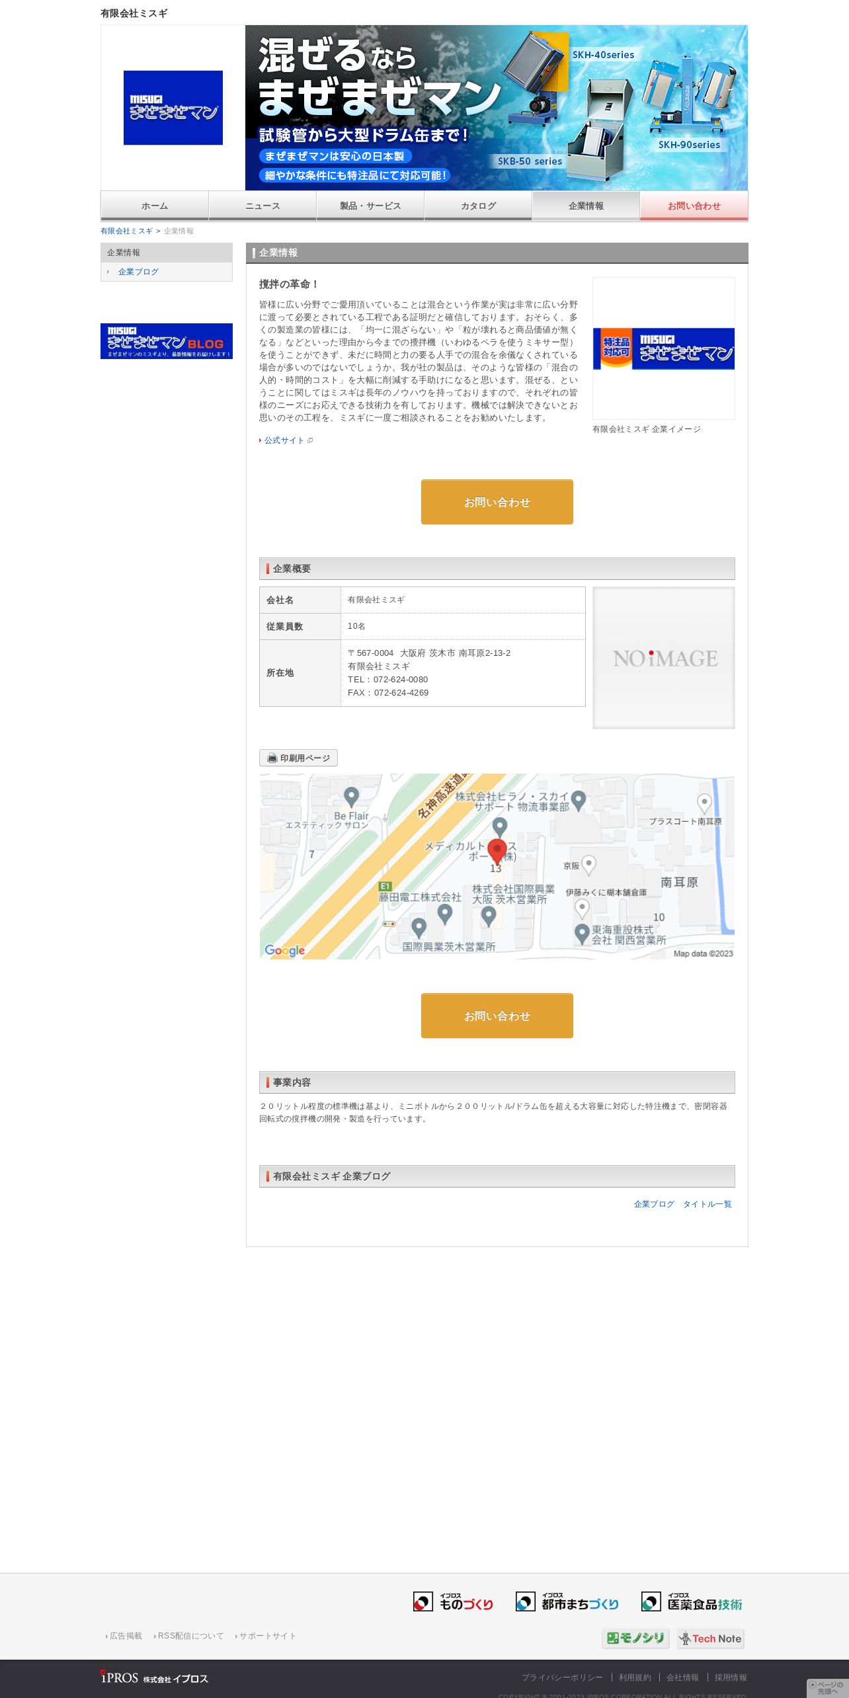Image resolution: width=849 pixels, height=1698 pixels.
Task: Click the NO IMAGE placeholder thumbnail
Action: (x=664, y=658)
